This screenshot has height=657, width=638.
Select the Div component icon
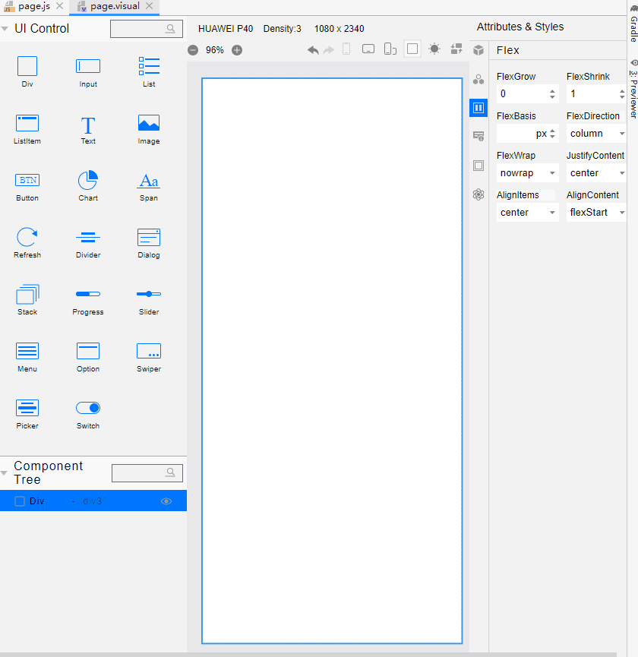[x=27, y=66]
